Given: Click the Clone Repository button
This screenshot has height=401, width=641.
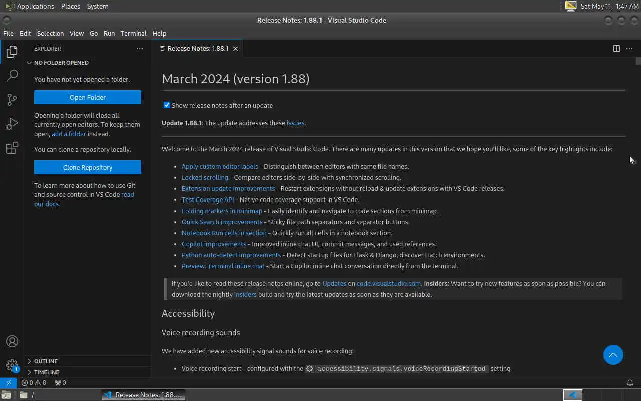Looking at the screenshot, I should (88, 167).
